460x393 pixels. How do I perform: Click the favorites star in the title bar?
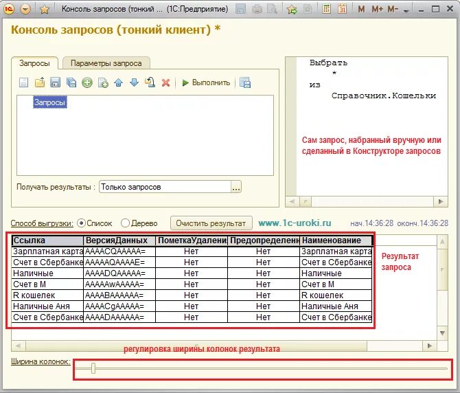coord(45,10)
